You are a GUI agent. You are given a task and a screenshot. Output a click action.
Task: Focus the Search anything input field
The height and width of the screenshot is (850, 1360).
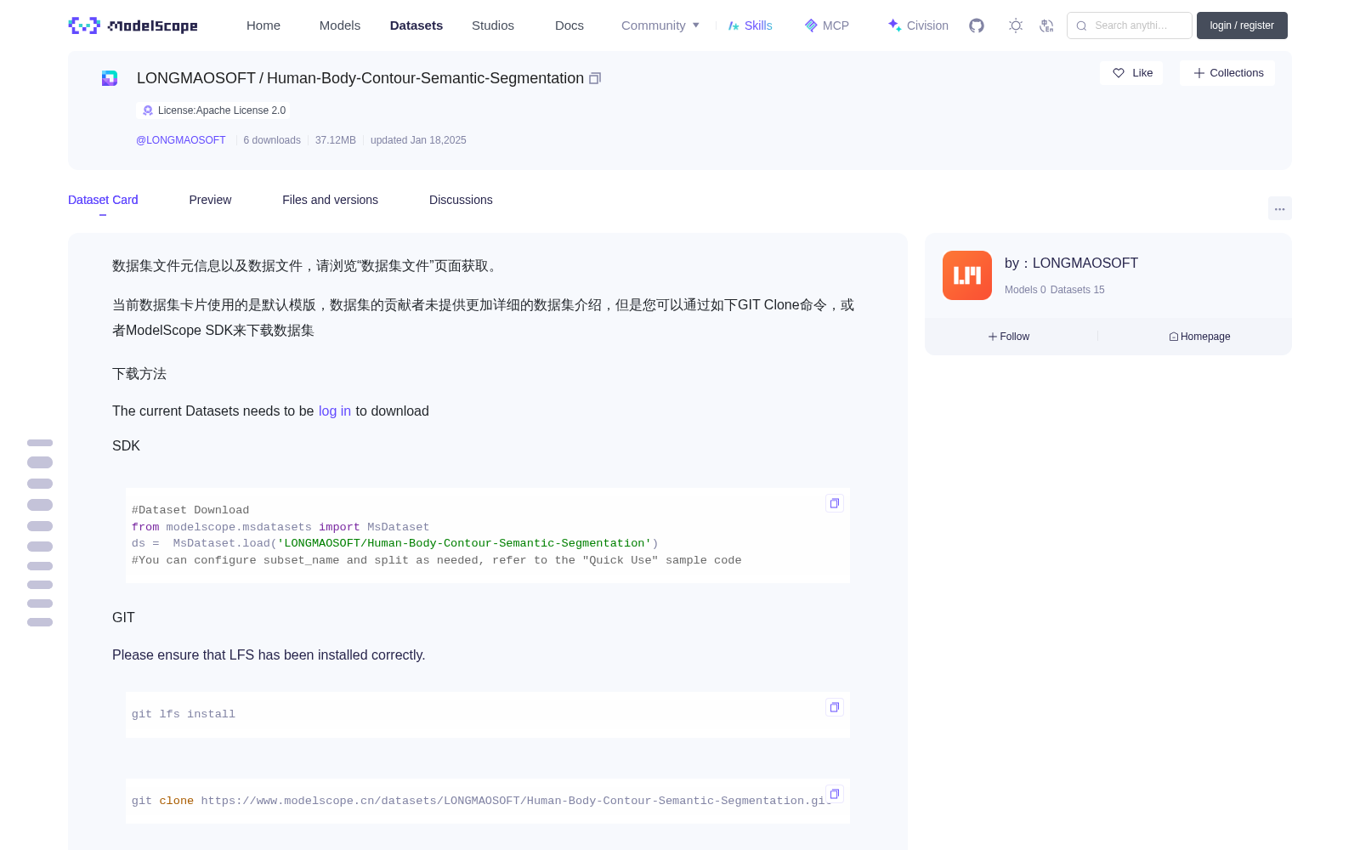pyautogui.click(x=1130, y=25)
